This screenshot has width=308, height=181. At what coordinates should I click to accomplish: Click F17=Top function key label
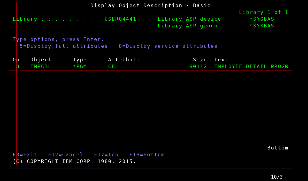tap(106, 155)
